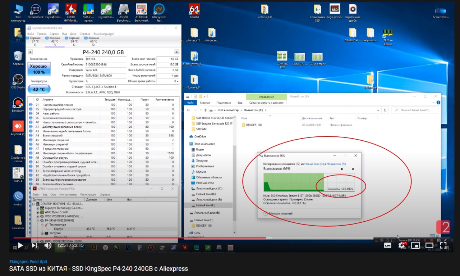The image size is (460, 276).
Task: Switch YouTube to theater mode
Action: pyautogui.click(x=429, y=245)
